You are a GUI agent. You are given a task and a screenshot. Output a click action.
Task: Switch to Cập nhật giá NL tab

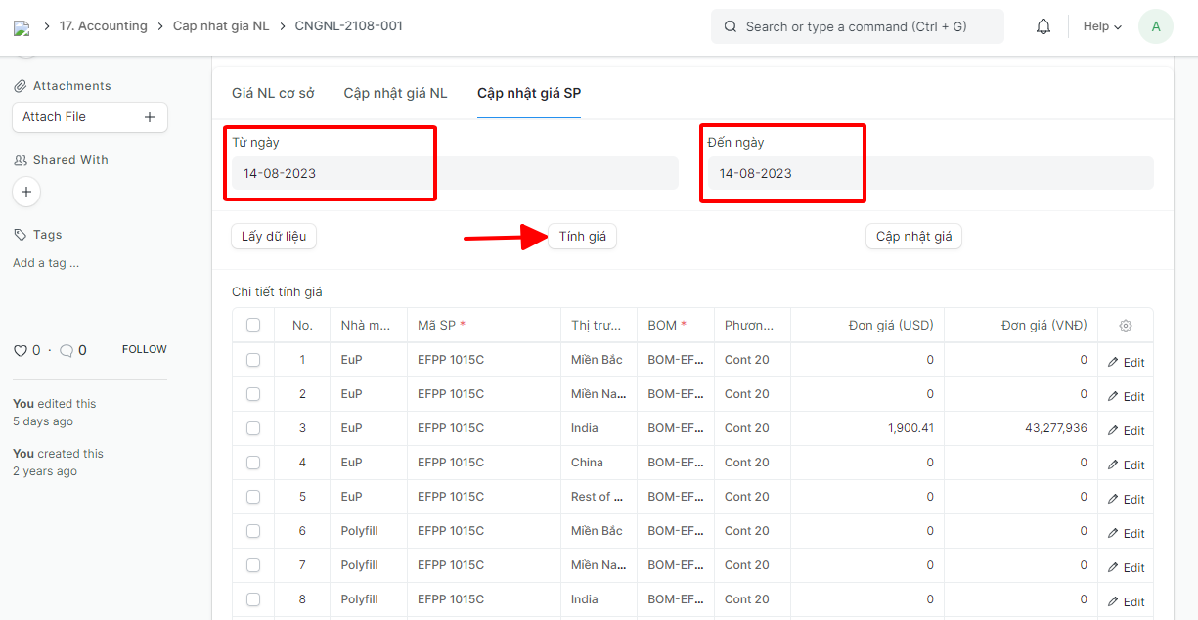395,94
